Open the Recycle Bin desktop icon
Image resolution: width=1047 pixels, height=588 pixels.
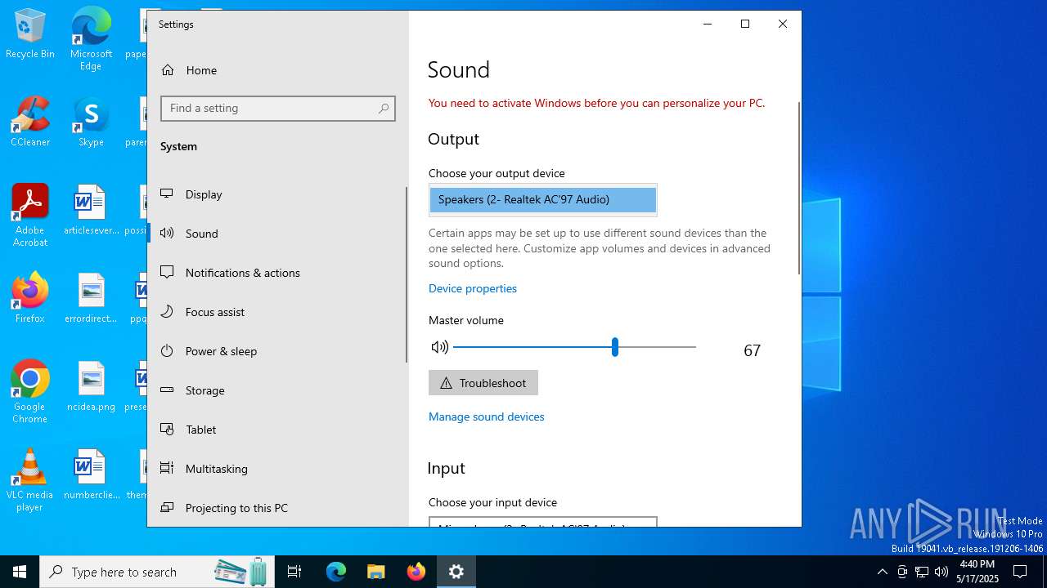(x=30, y=33)
